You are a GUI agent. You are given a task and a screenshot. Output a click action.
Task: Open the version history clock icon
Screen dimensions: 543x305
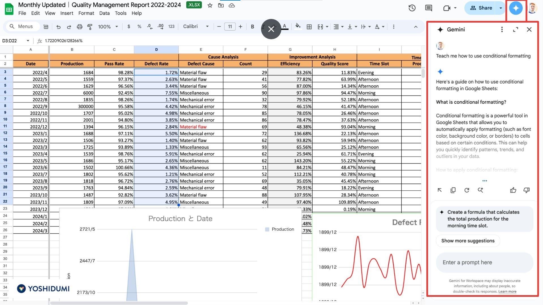pos(412,8)
